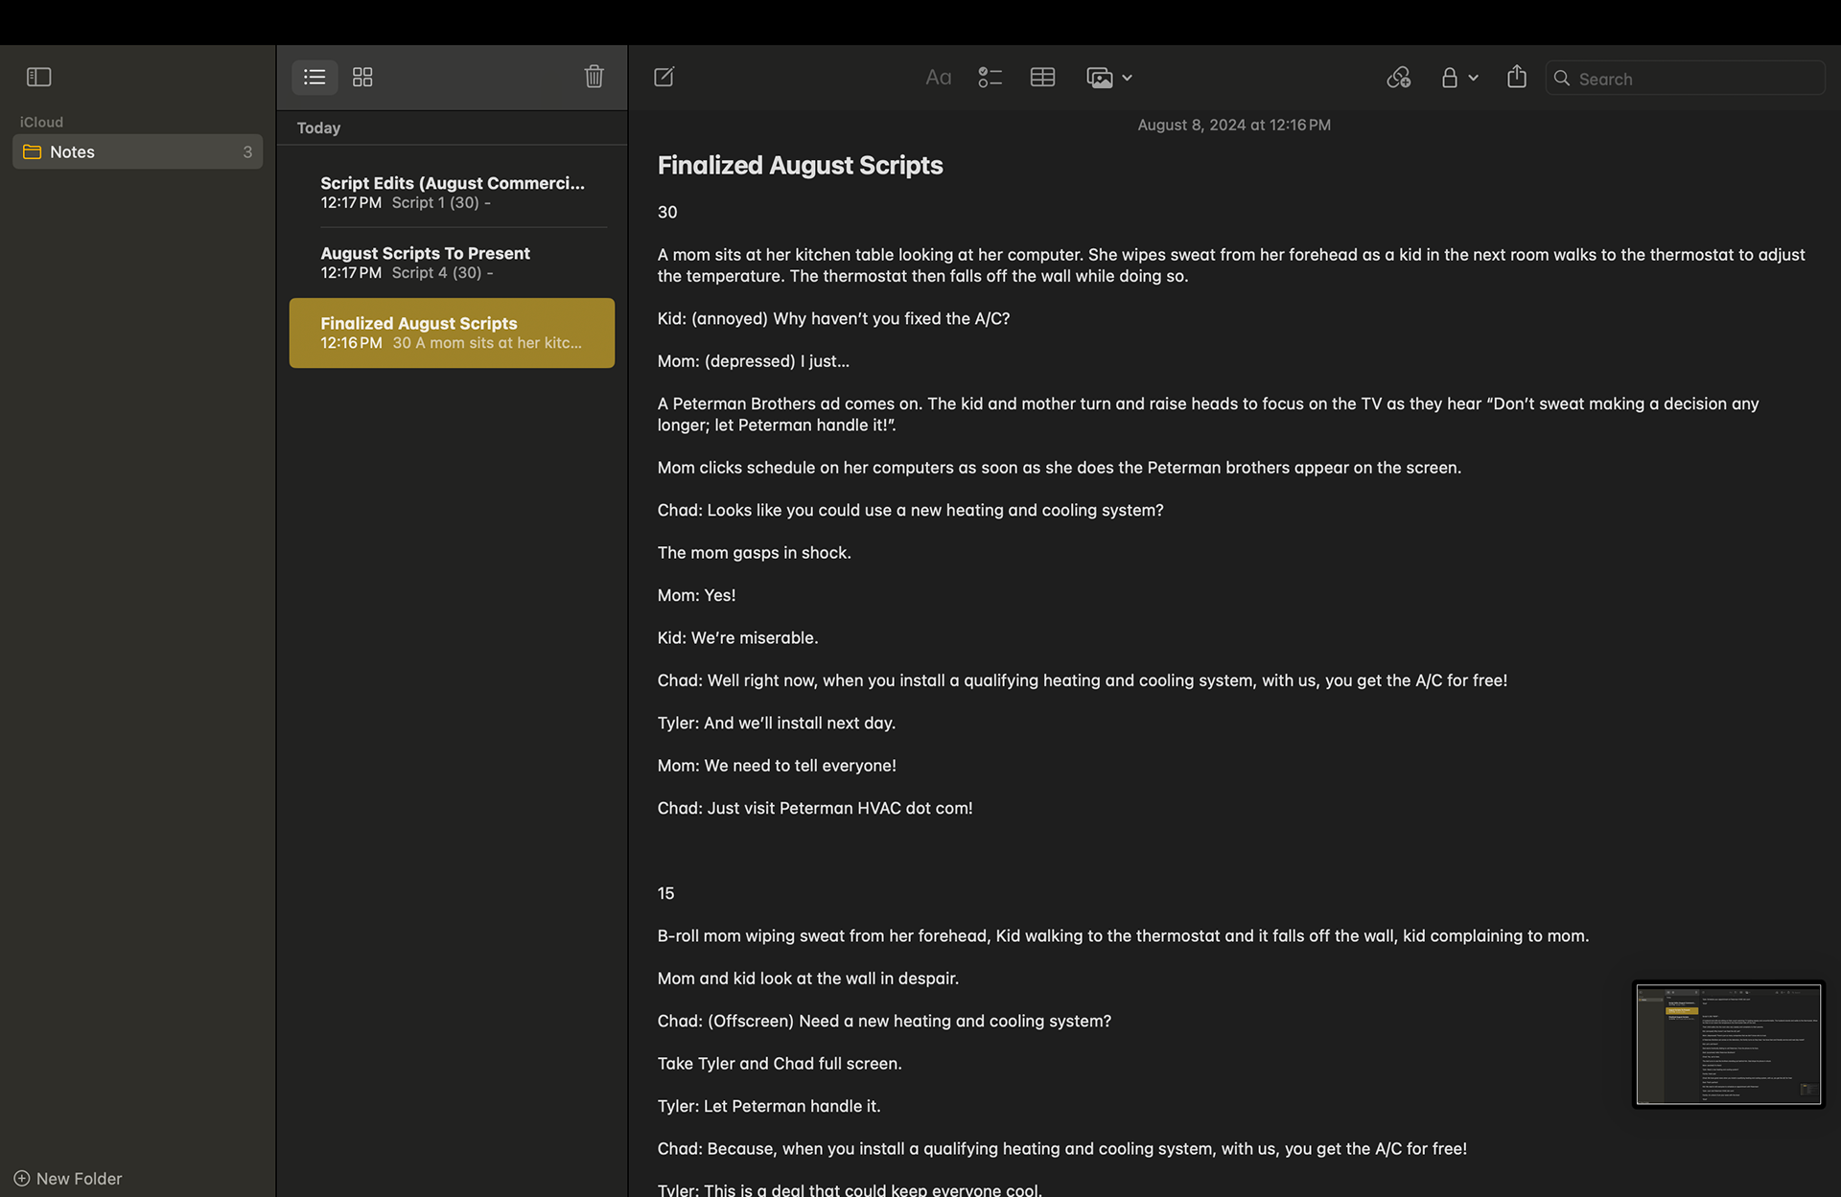Click the line 'Kid: We're miserable.'

point(737,637)
